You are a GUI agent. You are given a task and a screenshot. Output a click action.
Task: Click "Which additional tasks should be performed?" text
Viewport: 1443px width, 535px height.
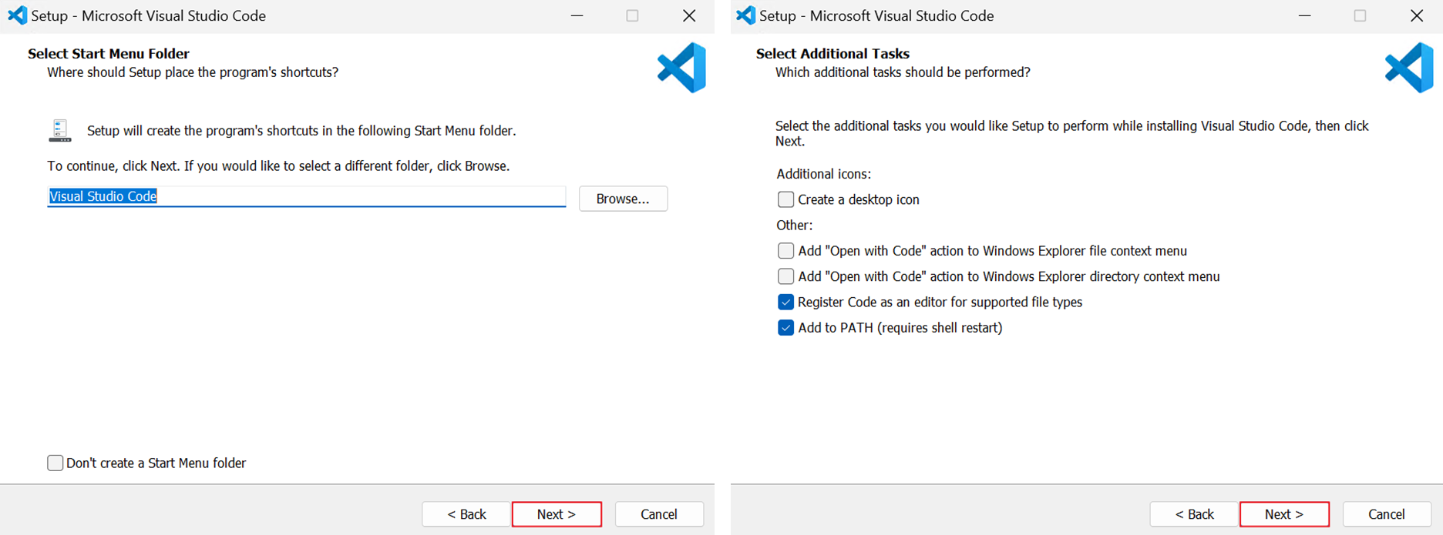pos(903,72)
